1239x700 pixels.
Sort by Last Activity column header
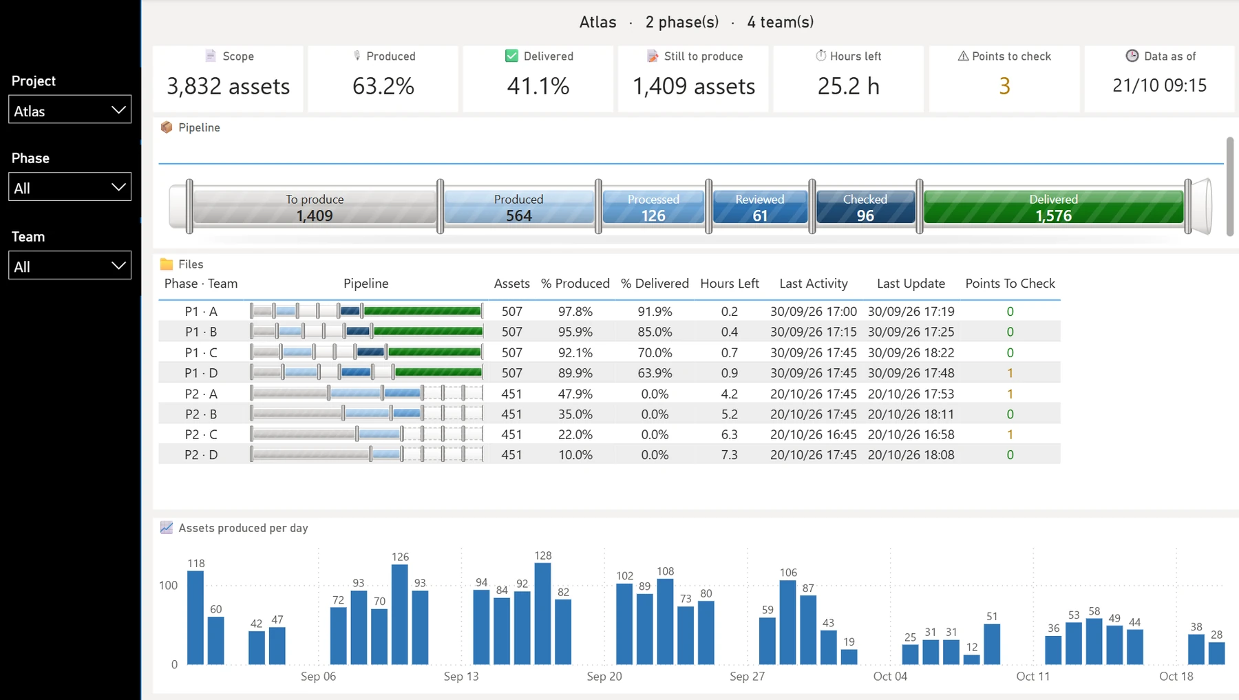coord(814,284)
